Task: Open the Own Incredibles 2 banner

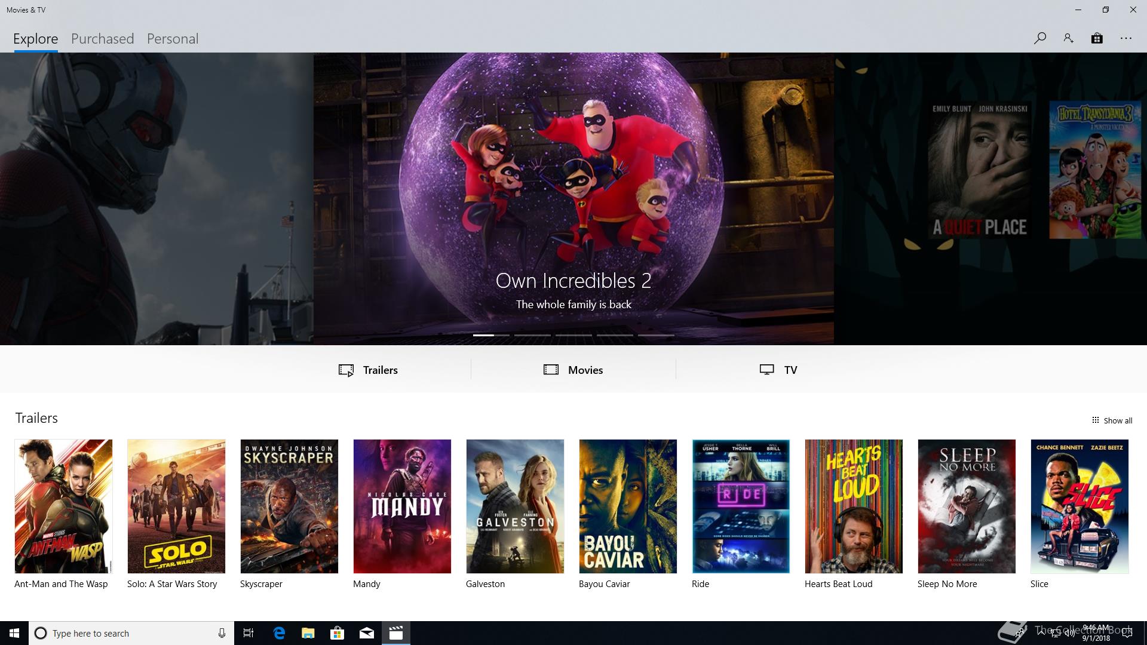Action: click(x=573, y=198)
